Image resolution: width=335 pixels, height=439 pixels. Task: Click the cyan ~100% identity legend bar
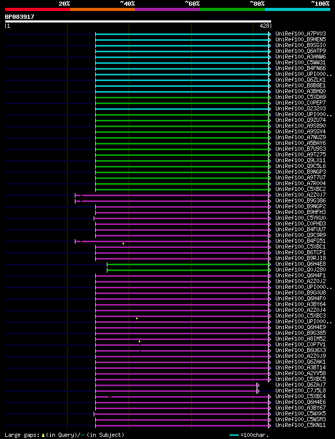297,9
